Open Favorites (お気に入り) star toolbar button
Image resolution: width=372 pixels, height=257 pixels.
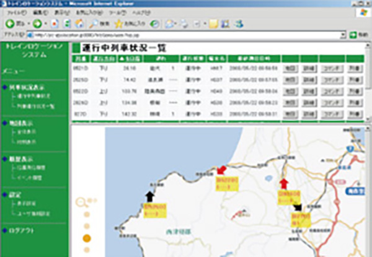pyautogui.click(x=126, y=23)
